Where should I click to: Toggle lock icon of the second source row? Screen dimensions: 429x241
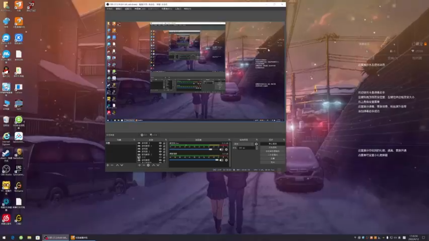(x=164, y=146)
